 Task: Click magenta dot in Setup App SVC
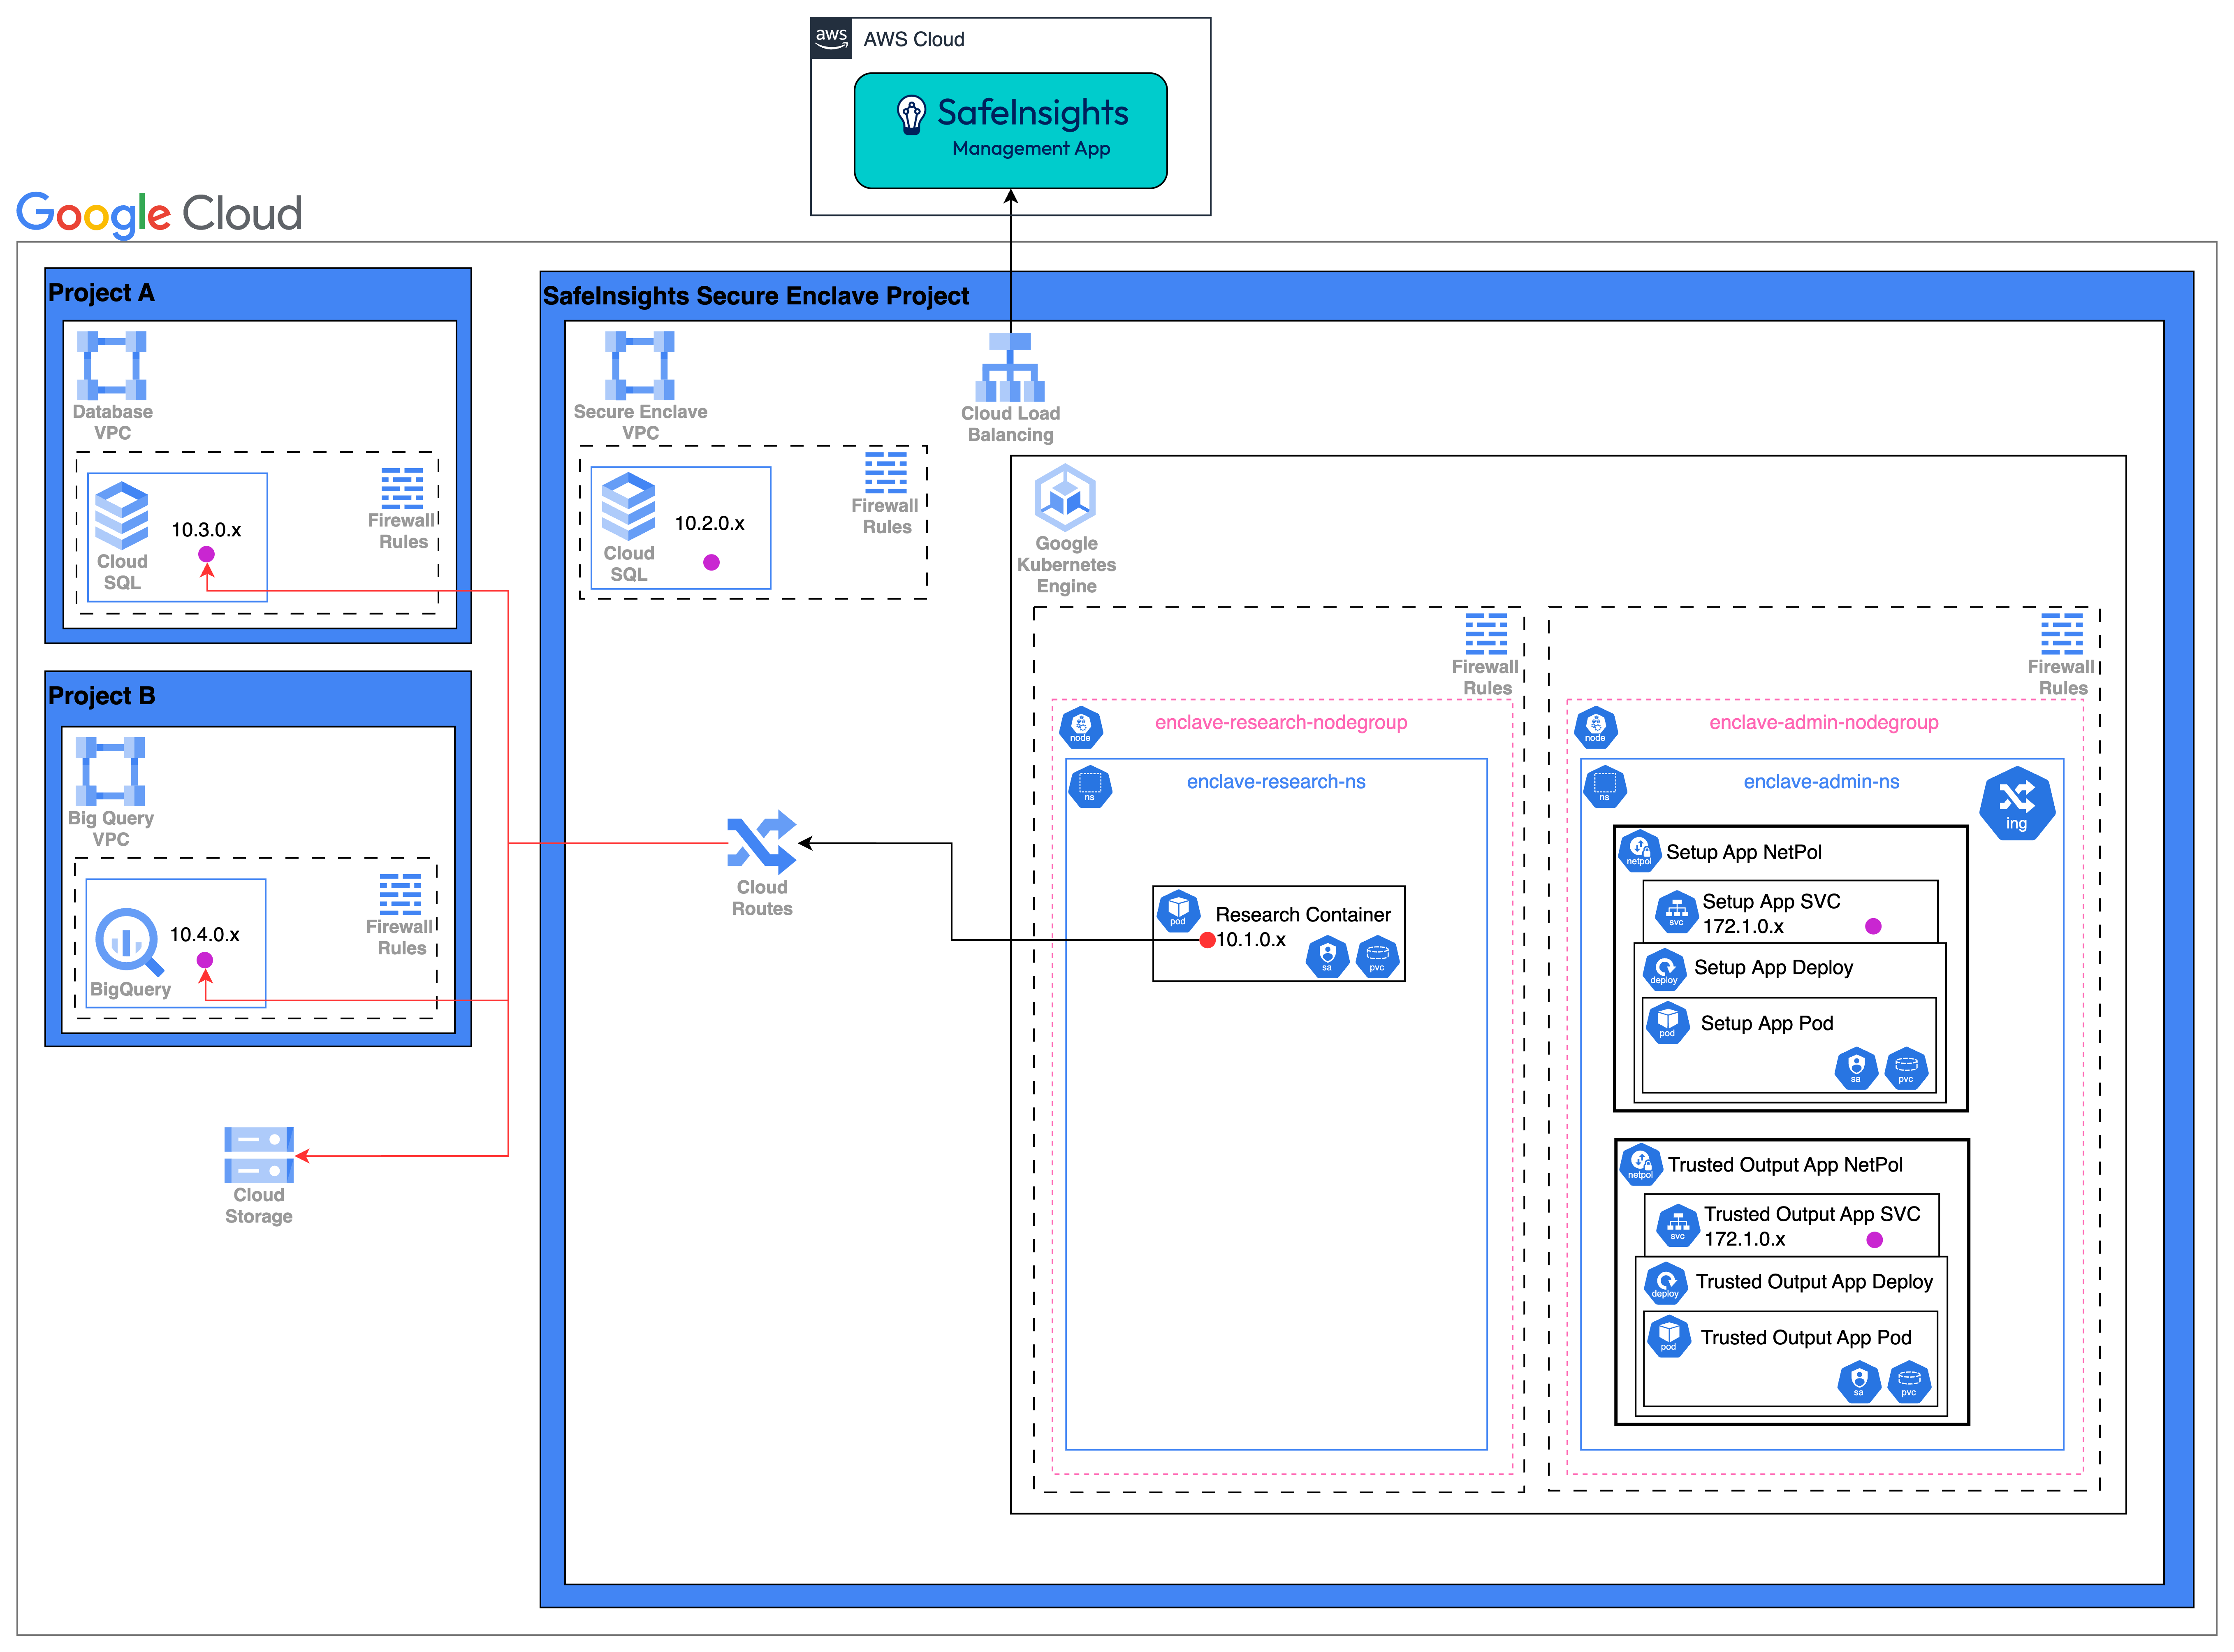pos(1873,926)
